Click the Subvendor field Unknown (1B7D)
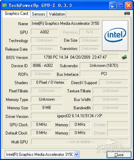The height and width of the screenshot is (160, 134). tap(104, 66)
